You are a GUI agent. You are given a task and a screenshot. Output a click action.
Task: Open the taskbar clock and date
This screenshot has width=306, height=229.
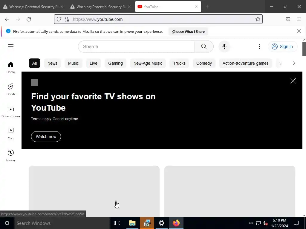[279, 223]
